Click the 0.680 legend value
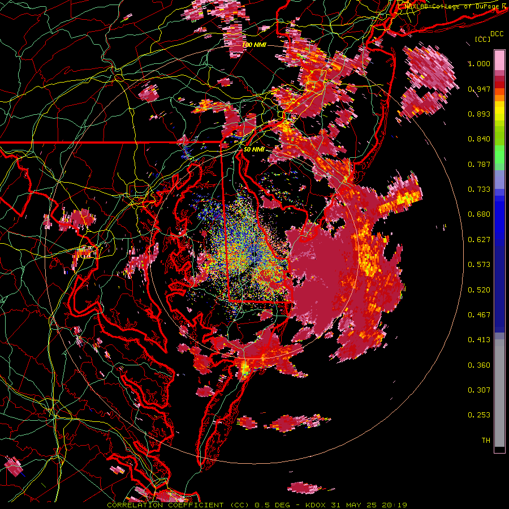This screenshot has height=509, width=509. click(x=479, y=214)
